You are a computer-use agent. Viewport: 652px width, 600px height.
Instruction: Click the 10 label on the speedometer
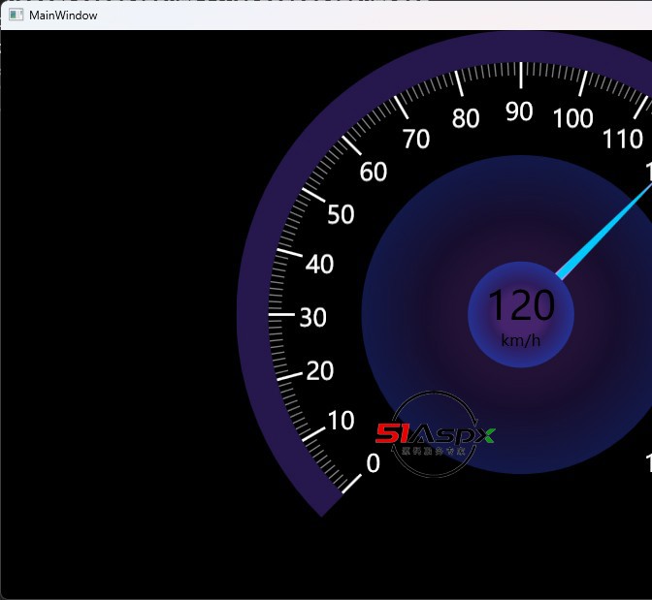point(341,421)
